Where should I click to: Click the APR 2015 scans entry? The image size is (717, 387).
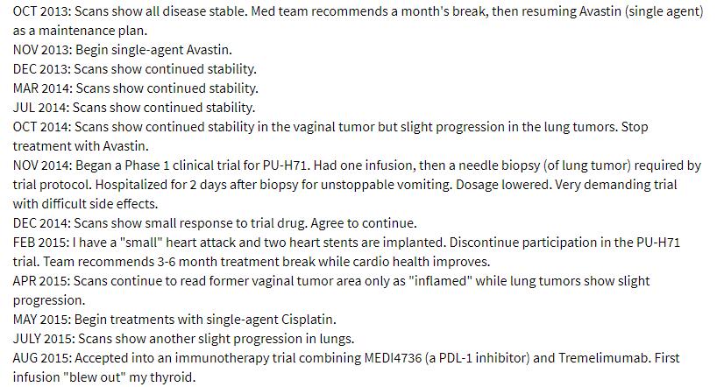(x=331, y=290)
